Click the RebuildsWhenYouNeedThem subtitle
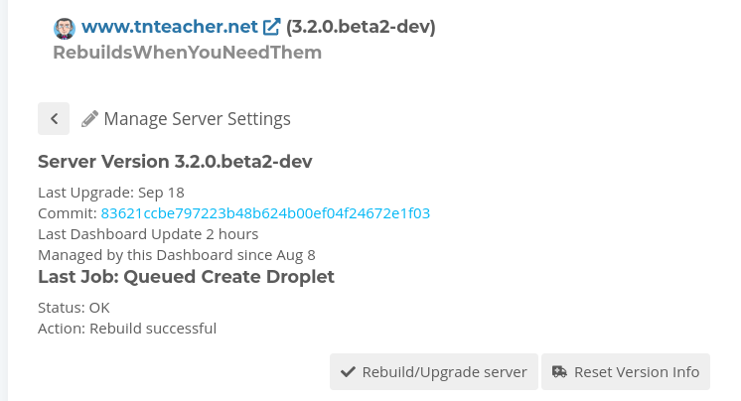The height and width of the screenshot is (401, 741). click(187, 53)
